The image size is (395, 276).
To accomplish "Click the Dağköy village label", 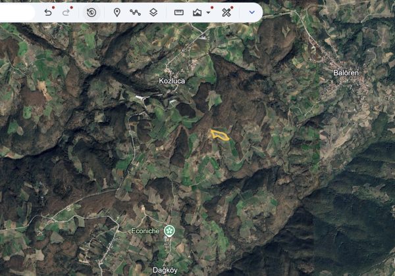I will (x=165, y=271).
